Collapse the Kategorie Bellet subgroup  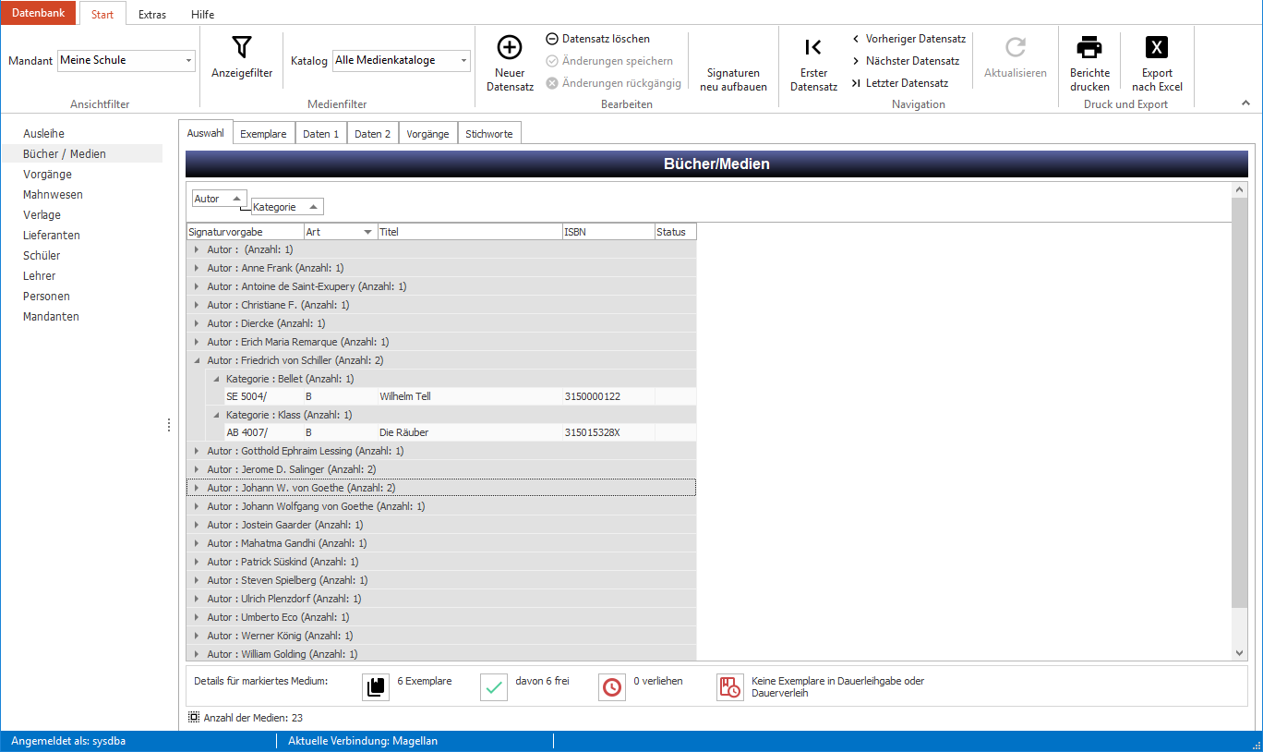[x=215, y=379]
